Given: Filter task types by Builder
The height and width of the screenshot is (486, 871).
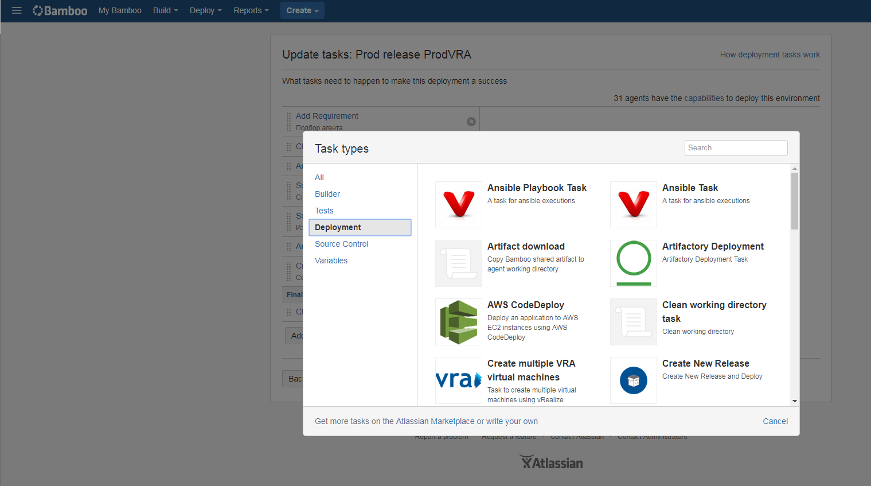Looking at the screenshot, I should tap(327, 194).
